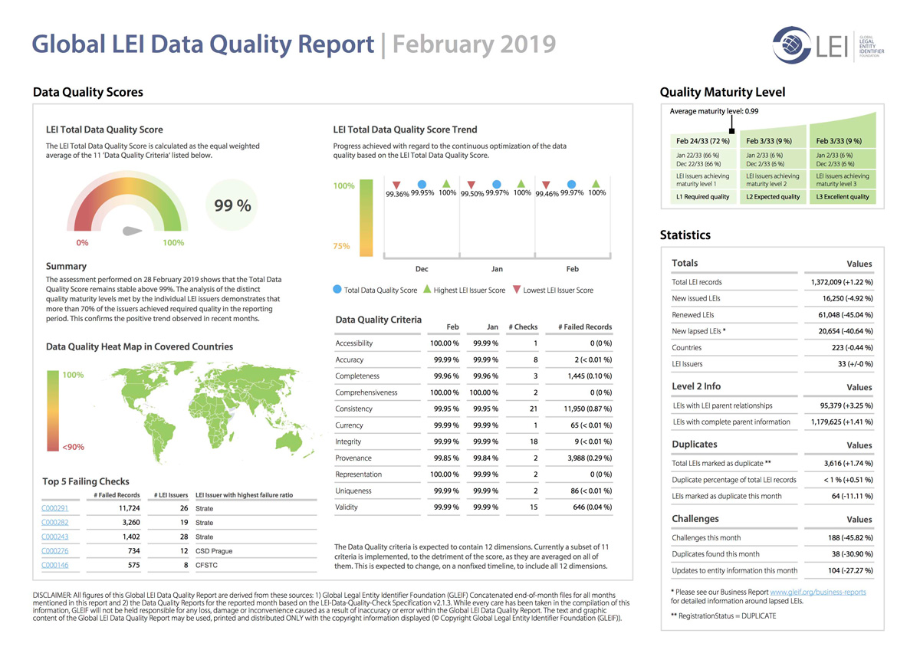The width and height of the screenshot is (920, 650).
Task: Click LEIs with LEI parent relationships row
Action: [x=773, y=405]
